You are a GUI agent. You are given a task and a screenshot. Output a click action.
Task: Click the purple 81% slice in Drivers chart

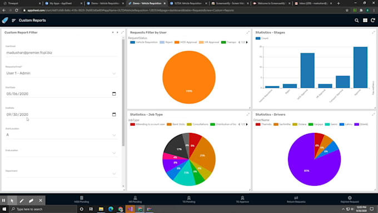(x=307, y=166)
